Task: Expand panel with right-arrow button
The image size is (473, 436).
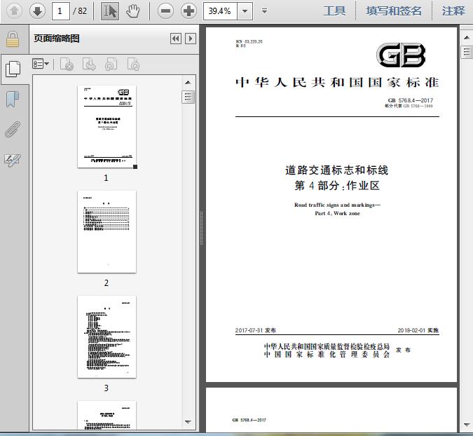Action: pyautogui.click(x=191, y=39)
